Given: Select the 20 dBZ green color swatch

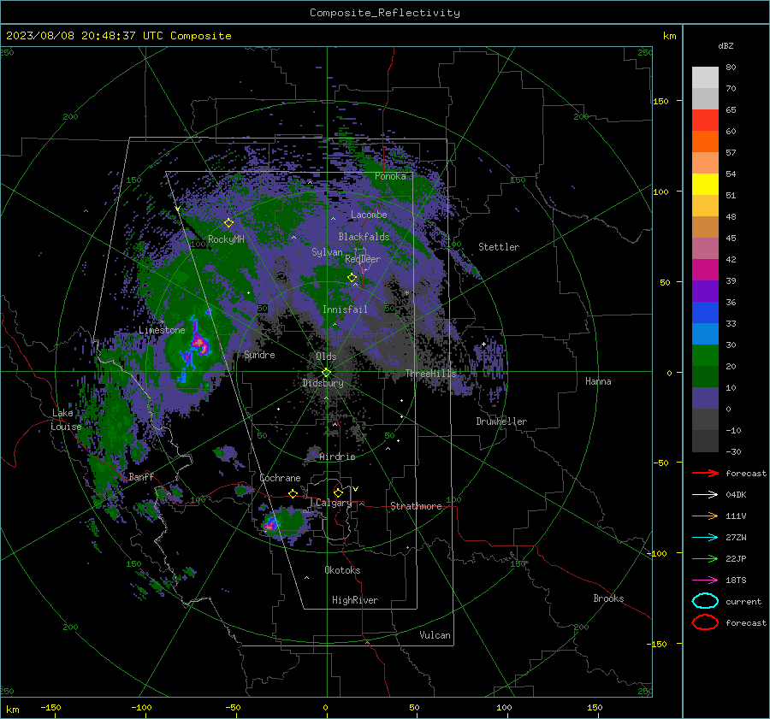Looking at the screenshot, I should tap(705, 356).
